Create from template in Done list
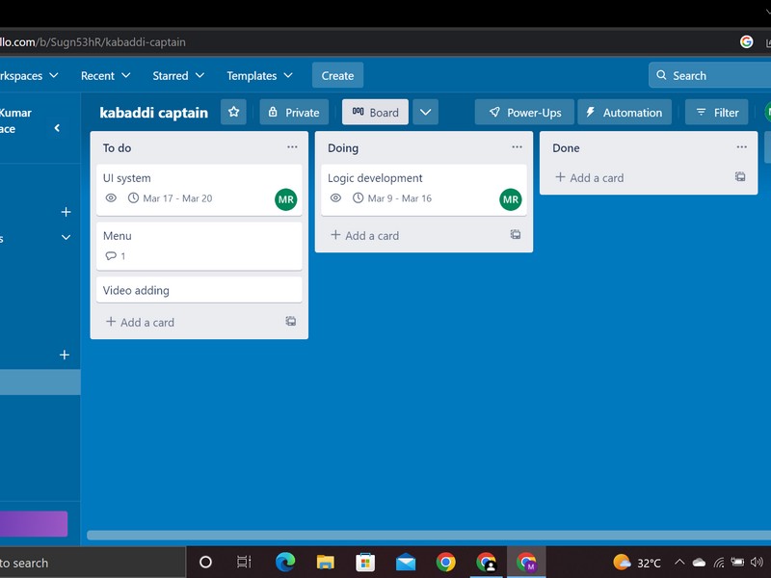The image size is (771, 578). click(740, 176)
